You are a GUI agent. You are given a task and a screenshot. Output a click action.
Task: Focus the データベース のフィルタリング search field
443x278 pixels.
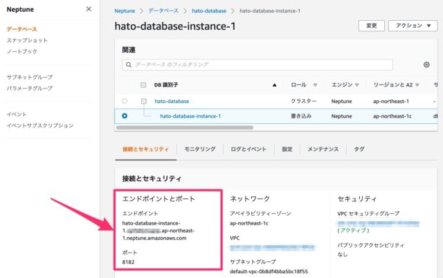257,64
